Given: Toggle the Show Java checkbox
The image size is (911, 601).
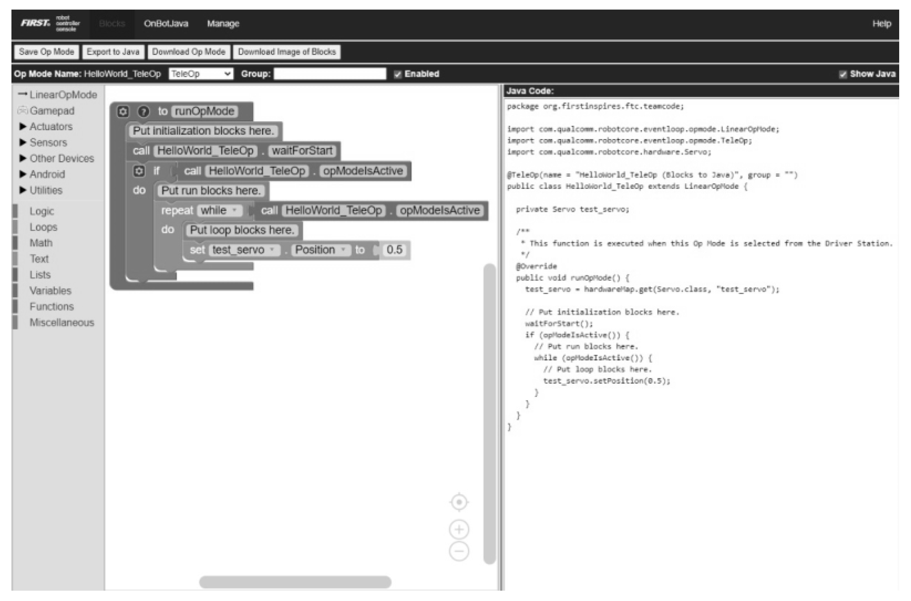Looking at the screenshot, I should click(x=843, y=74).
